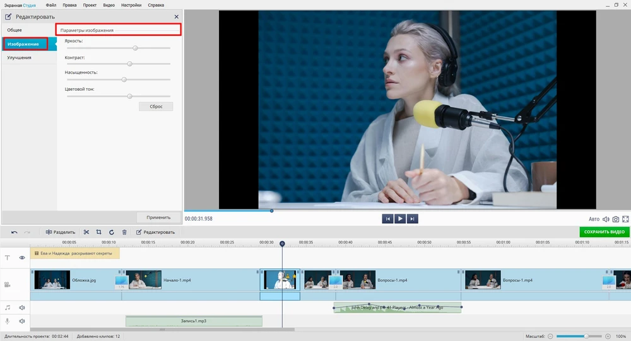Screen dimensions: 631x341
Task: Select the crop tool icon
Action: coord(99,232)
